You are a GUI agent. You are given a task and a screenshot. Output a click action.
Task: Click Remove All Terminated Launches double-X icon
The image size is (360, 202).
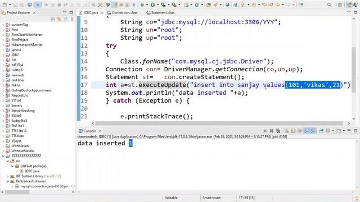pos(278,131)
